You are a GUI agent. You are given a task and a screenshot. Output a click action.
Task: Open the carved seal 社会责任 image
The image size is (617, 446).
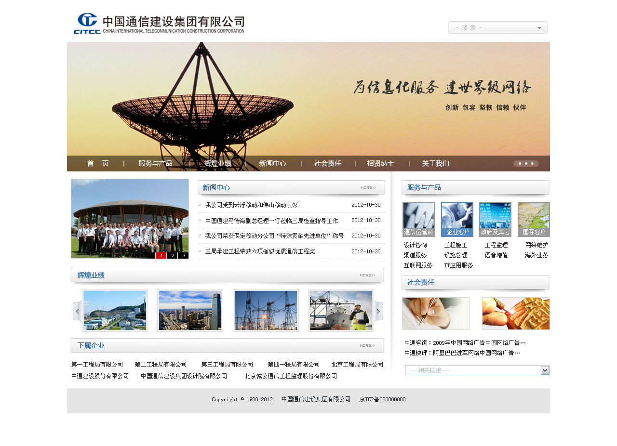[x=516, y=314]
